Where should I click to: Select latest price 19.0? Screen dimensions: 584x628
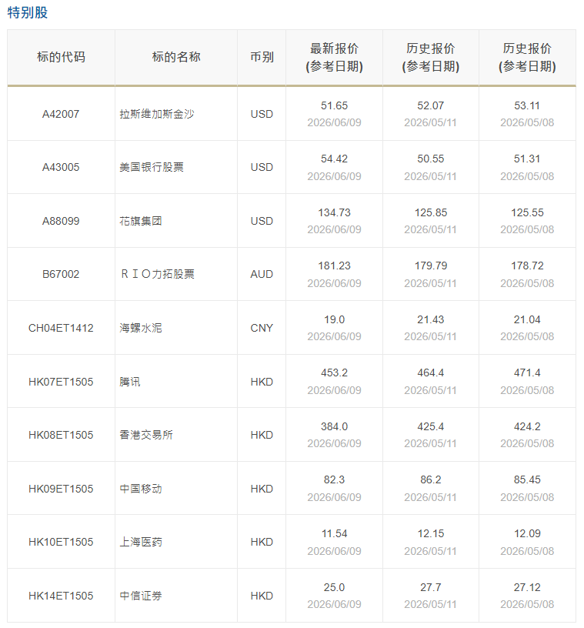pos(334,319)
